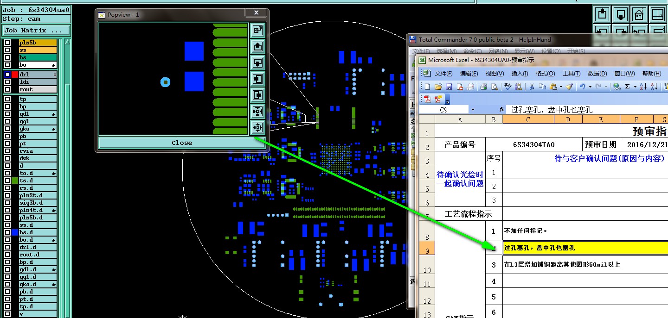Screen dimensions: 668x318
Task: Open Excel 工具(T) menu
Action: [x=571, y=74]
